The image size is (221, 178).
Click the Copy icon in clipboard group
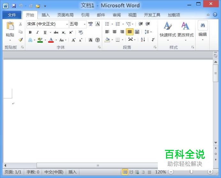coord(20,32)
